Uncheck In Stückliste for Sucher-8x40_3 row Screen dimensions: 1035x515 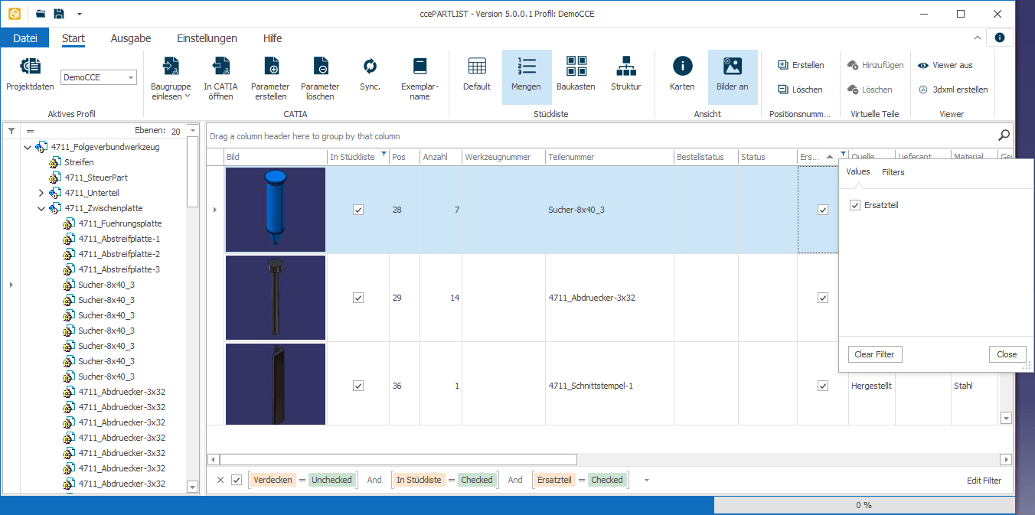pyautogui.click(x=358, y=210)
